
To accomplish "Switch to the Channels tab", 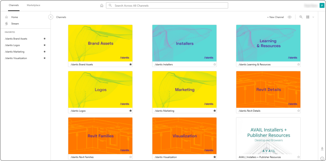I will [x=14, y=5].
